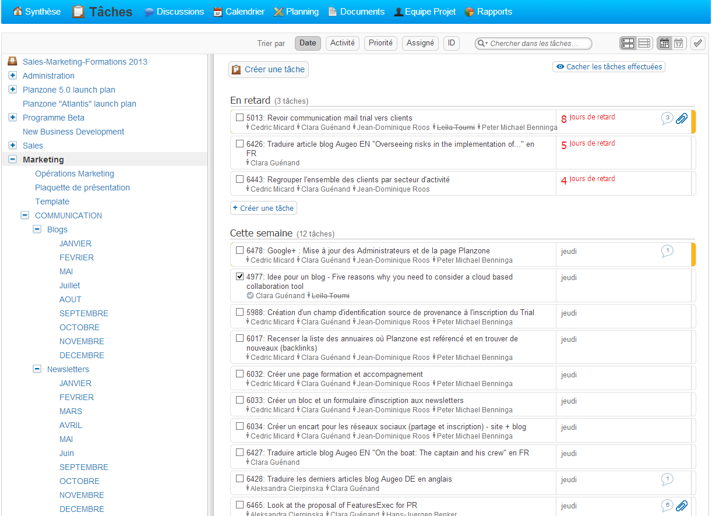Image resolution: width=712 pixels, height=516 pixels.
Task: Uncheck completed task 4977 checkbox
Action: point(239,276)
